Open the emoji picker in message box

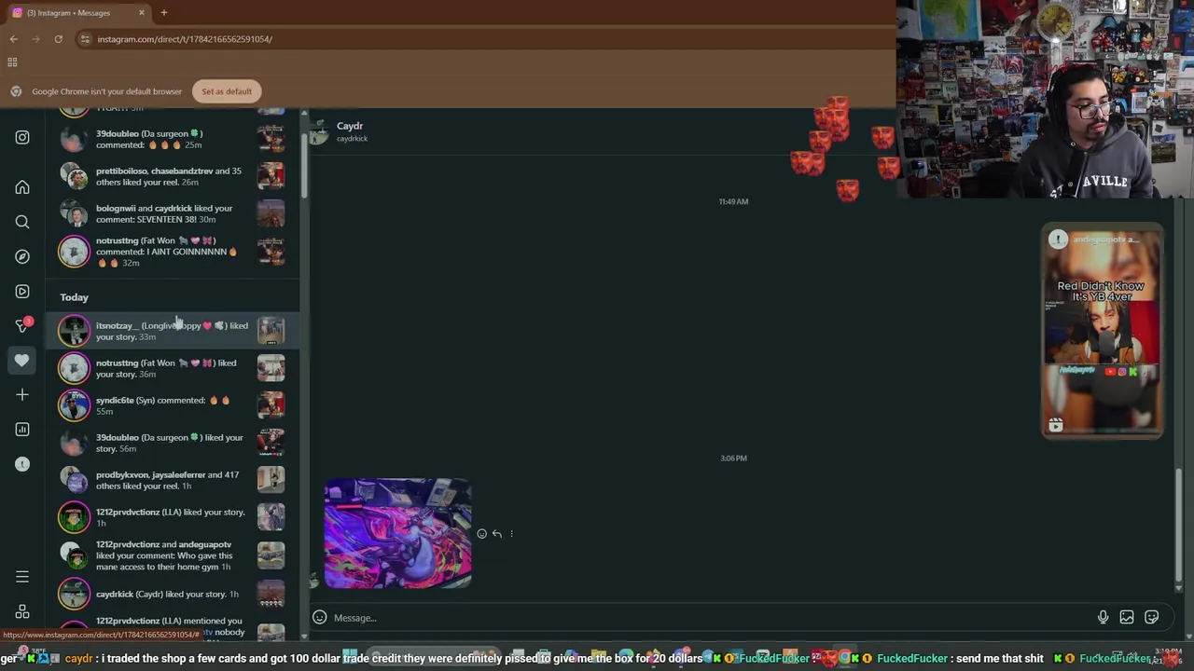319,617
